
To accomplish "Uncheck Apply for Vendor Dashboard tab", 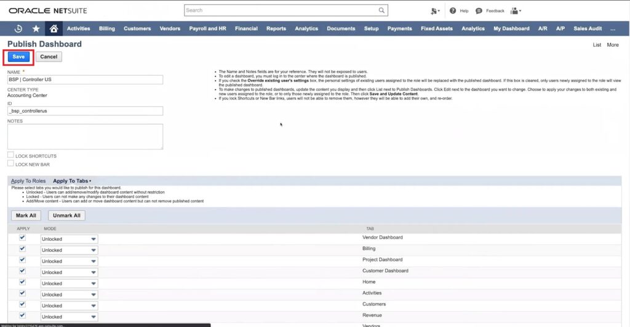I will click(22, 237).
